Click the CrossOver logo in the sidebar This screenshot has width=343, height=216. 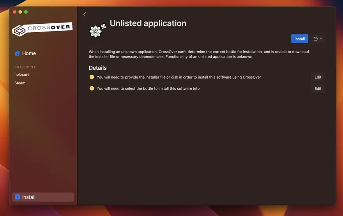coord(42,29)
